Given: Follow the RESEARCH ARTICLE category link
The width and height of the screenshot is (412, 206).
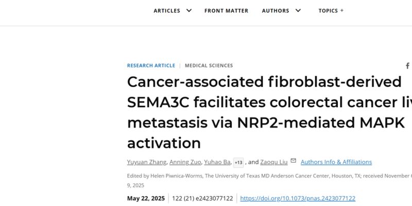Looking at the screenshot, I should coord(151,66).
